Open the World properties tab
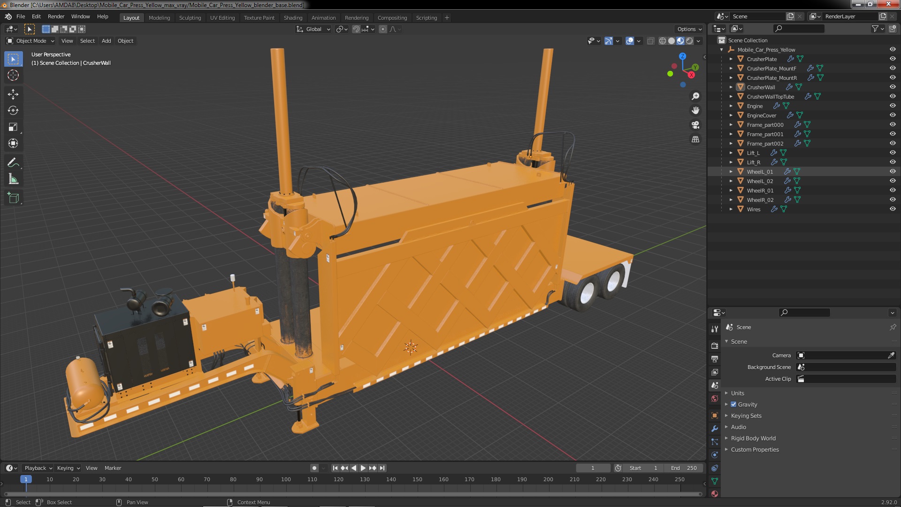Image resolution: width=901 pixels, height=507 pixels. pyautogui.click(x=715, y=399)
